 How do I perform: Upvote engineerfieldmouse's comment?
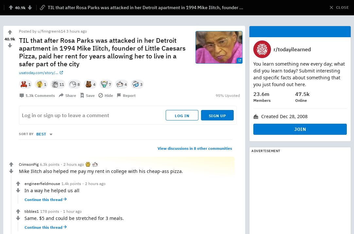(18, 183)
